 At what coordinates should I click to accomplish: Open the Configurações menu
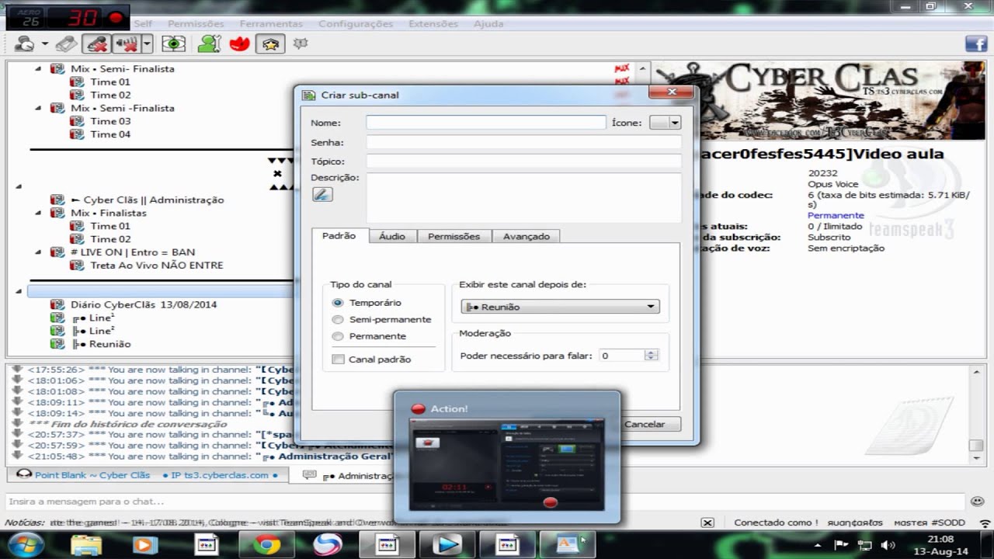[x=356, y=24]
